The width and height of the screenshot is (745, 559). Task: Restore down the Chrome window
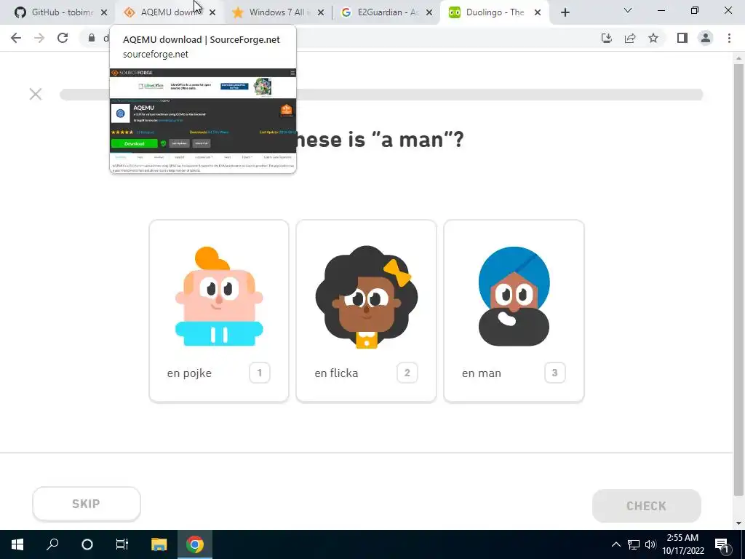tap(695, 10)
